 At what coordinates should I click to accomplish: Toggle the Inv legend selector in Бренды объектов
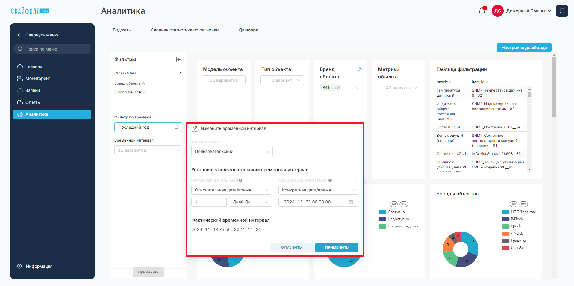point(523,204)
